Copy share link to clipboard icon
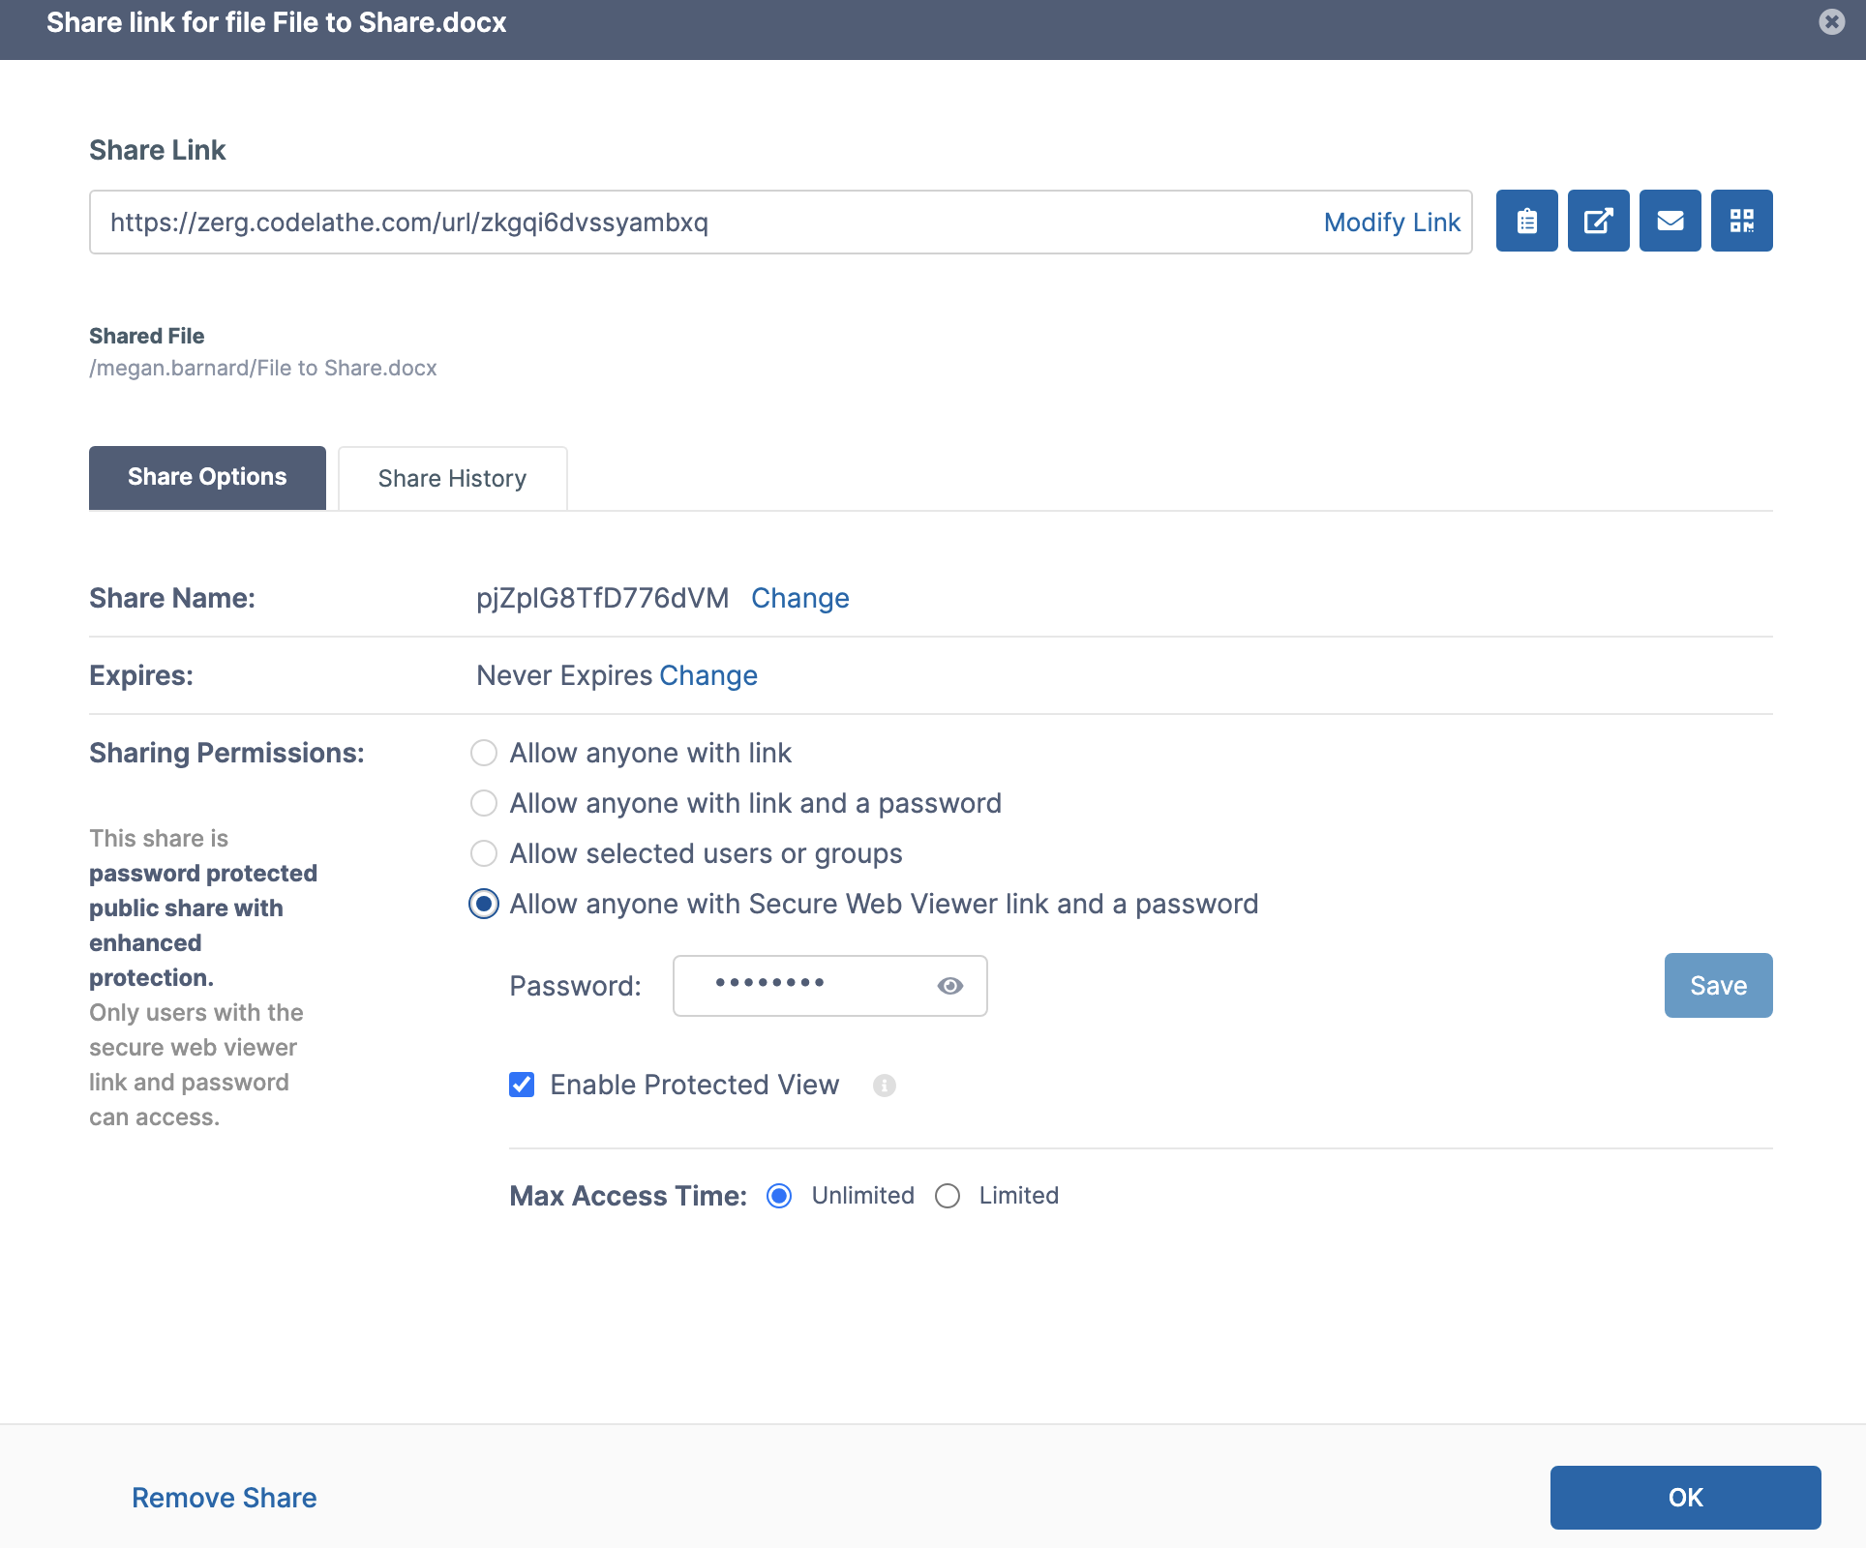Image resolution: width=1866 pixels, height=1548 pixels. point(1526,221)
